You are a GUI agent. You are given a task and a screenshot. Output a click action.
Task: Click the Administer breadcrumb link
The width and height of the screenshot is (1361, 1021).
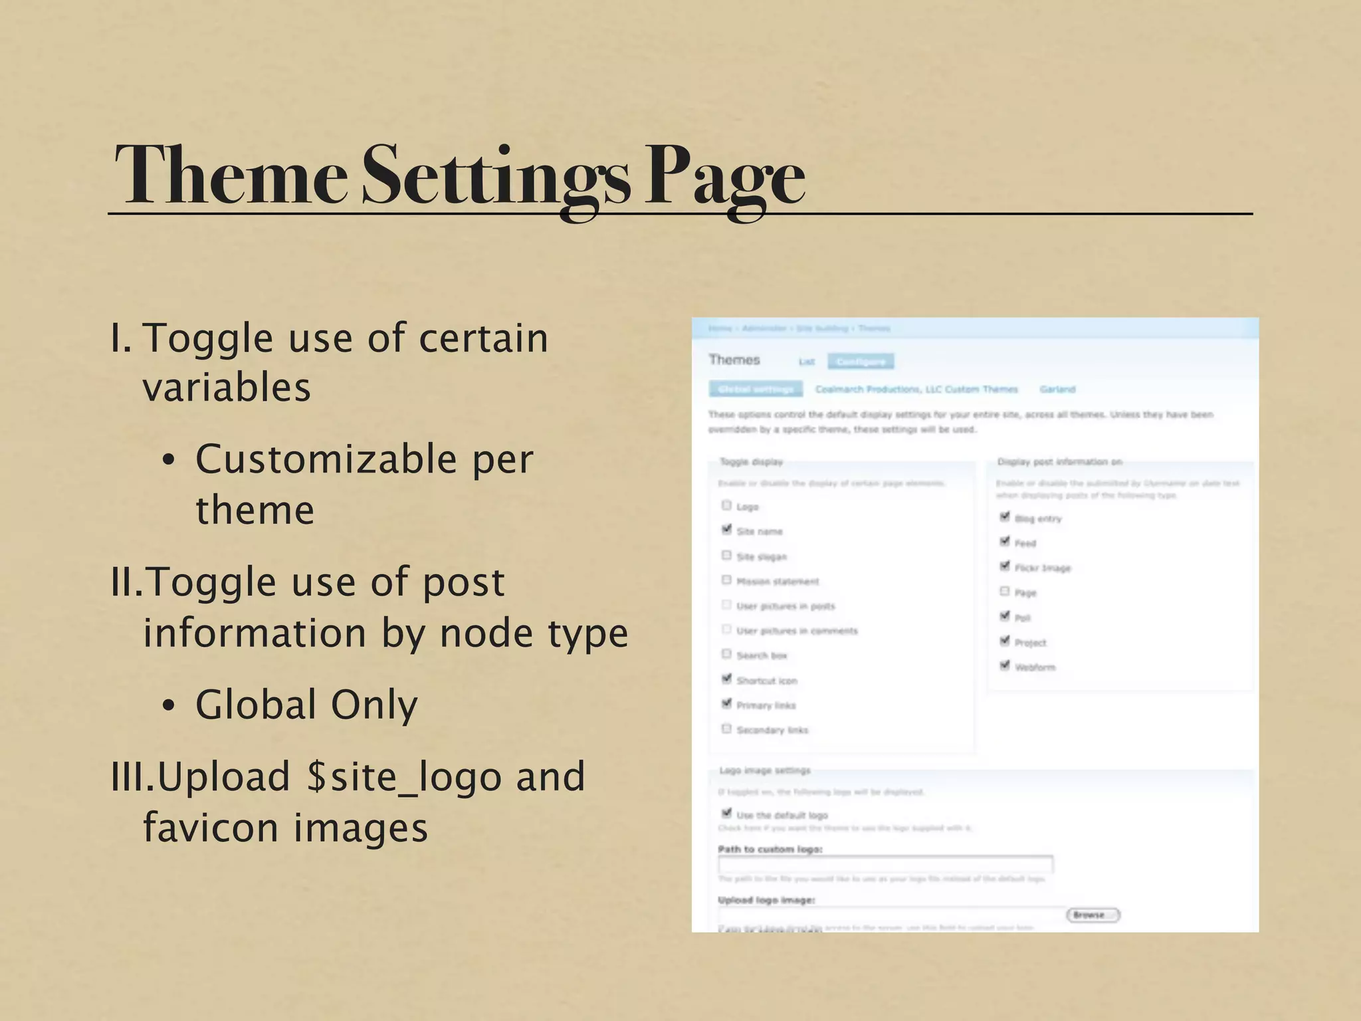click(x=764, y=328)
